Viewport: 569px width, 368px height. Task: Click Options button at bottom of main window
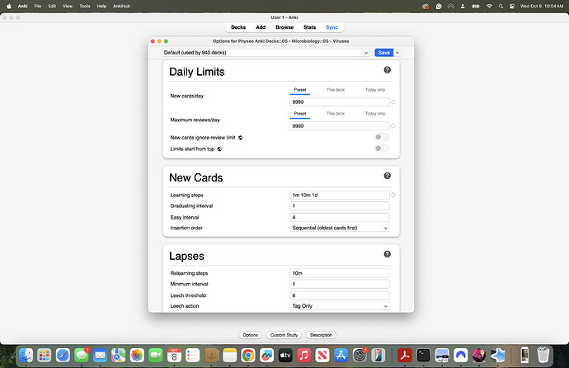click(x=250, y=335)
